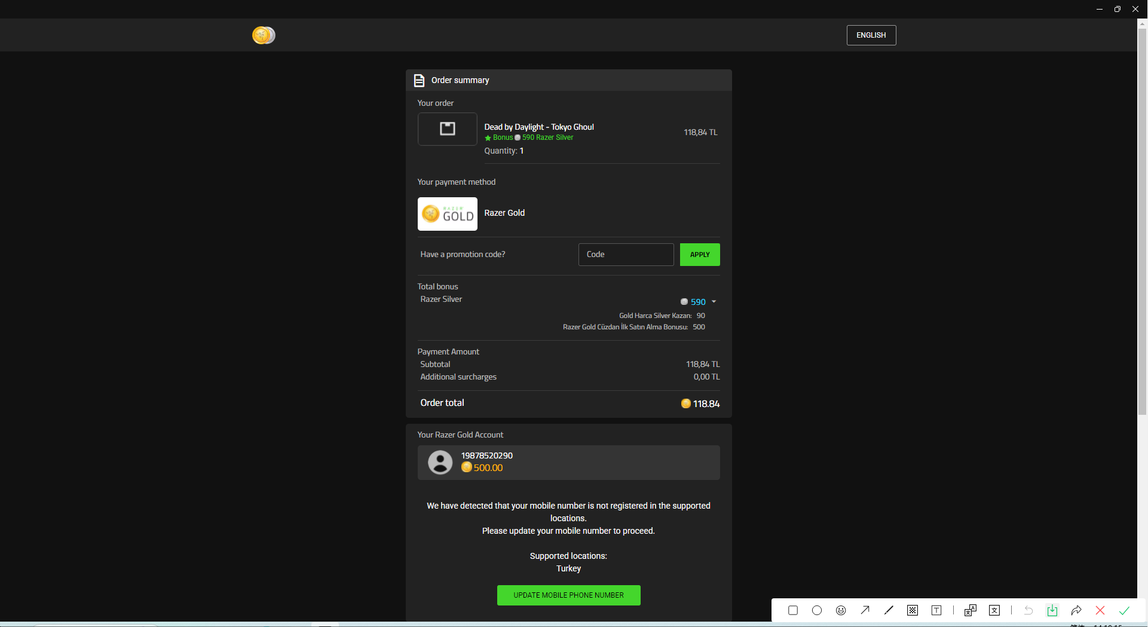Click the screenshot translate icon
The width and height of the screenshot is (1148, 627).
[971, 610]
